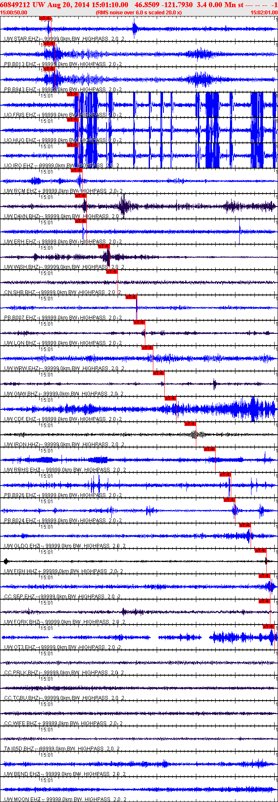Click the start time 15:00:50.00 label
278x802 pixels.
pos(14,13)
